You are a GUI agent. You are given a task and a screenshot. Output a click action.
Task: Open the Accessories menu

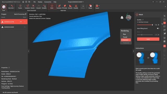[x=48, y=2]
